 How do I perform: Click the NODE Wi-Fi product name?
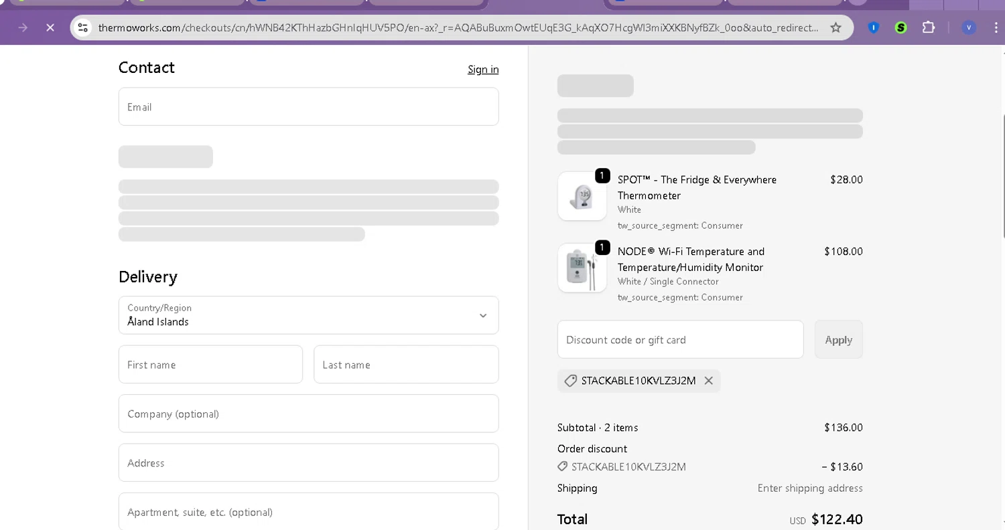[691, 259]
